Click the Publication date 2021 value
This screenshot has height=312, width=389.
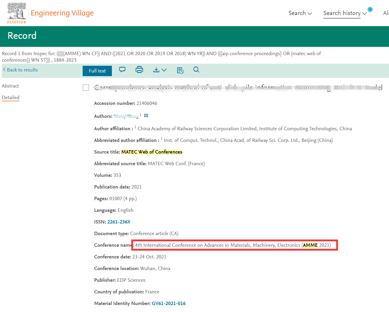pos(137,187)
